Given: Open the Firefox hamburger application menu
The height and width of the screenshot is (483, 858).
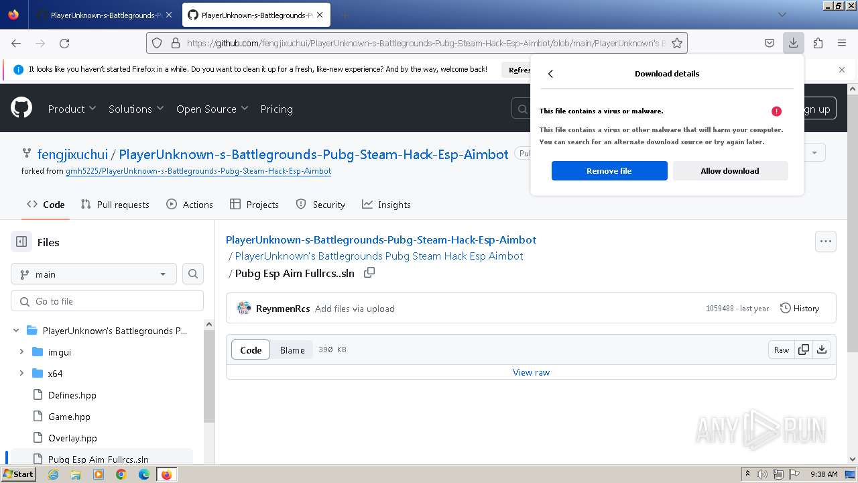Looking at the screenshot, I should (842, 43).
